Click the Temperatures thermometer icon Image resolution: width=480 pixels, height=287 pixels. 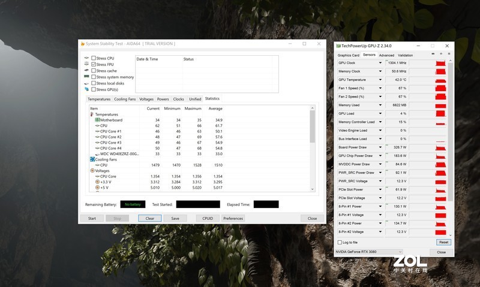[x=92, y=114]
